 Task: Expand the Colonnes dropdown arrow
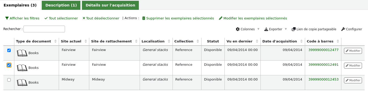258,29
